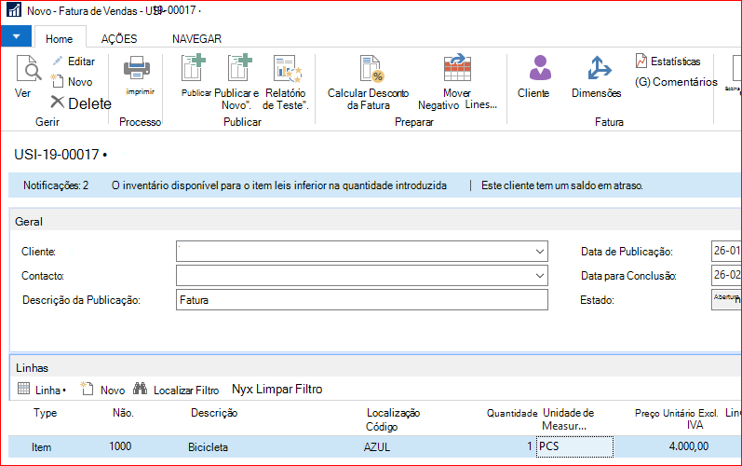The width and height of the screenshot is (742, 466).
Task: Click the Localização Código column header
Action: [393, 419]
